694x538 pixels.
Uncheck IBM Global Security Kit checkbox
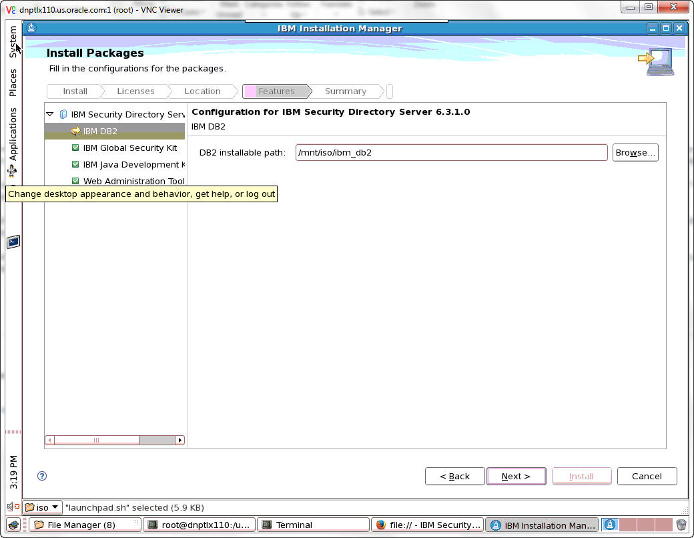(75, 148)
